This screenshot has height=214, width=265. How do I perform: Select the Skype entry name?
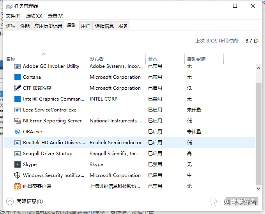tap(30, 164)
